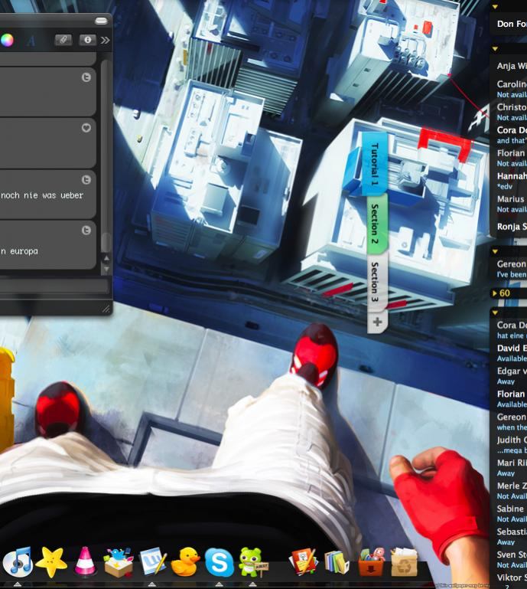
Task: Select the 'Christo' contact
Action: tap(511, 112)
